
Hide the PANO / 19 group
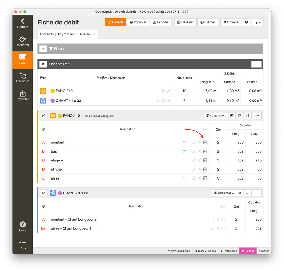pos(44,116)
